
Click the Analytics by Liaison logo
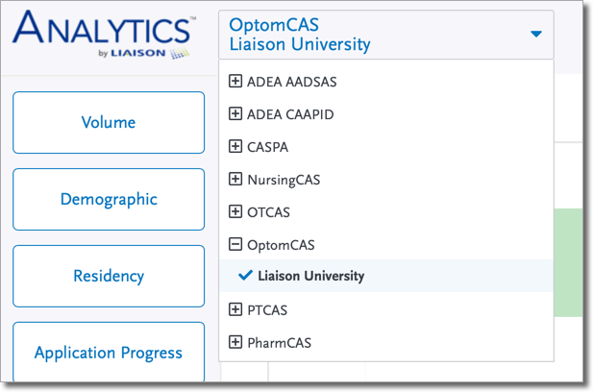(105, 35)
